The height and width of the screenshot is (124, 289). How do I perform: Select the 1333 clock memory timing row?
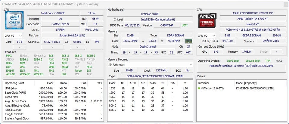coord(150,88)
